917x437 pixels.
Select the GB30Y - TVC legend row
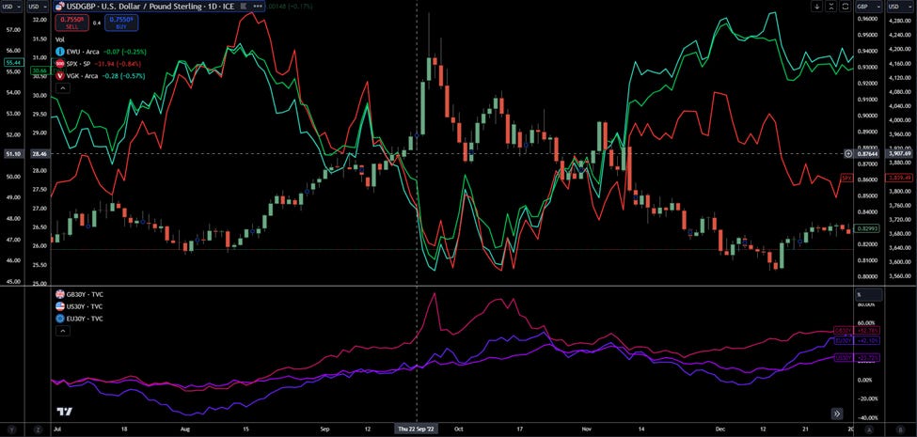tap(79, 294)
